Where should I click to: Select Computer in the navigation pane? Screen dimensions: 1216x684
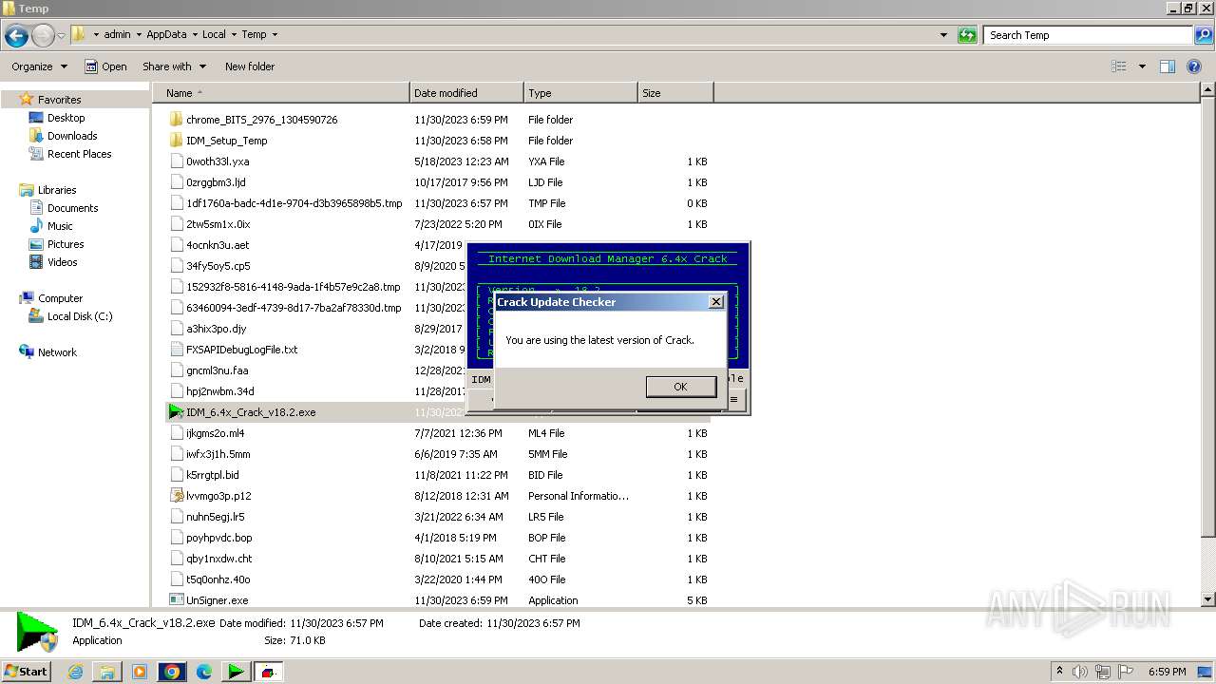click(60, 298)
